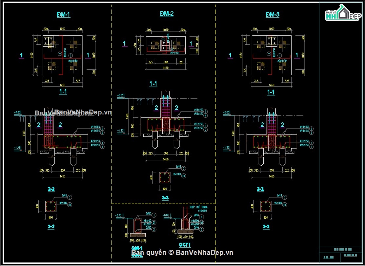Open the Bản quyền BanVeNhaDep.vn watermark link

tap(182, 253)
